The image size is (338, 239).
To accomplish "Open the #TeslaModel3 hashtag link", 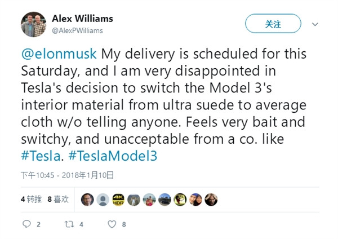I will tap(113, 156).
